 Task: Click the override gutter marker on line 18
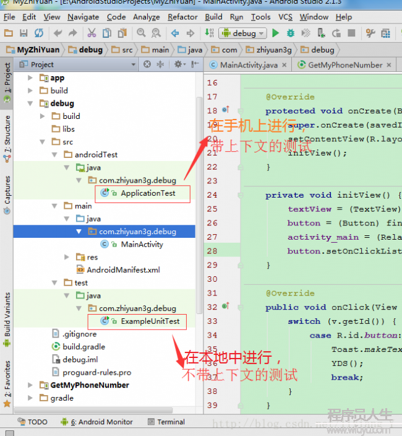226,110
